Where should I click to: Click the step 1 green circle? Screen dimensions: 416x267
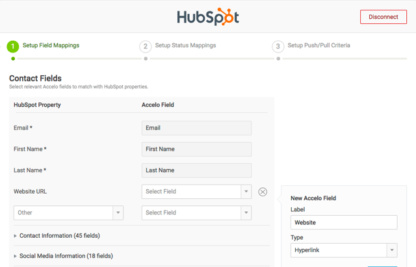click(x=13, y=46)
